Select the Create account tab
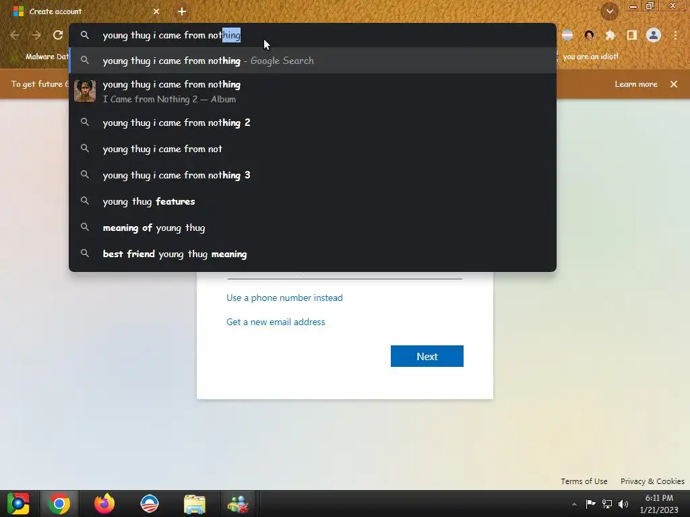This screenshot has width=690, height=517. tap(86, 11)
